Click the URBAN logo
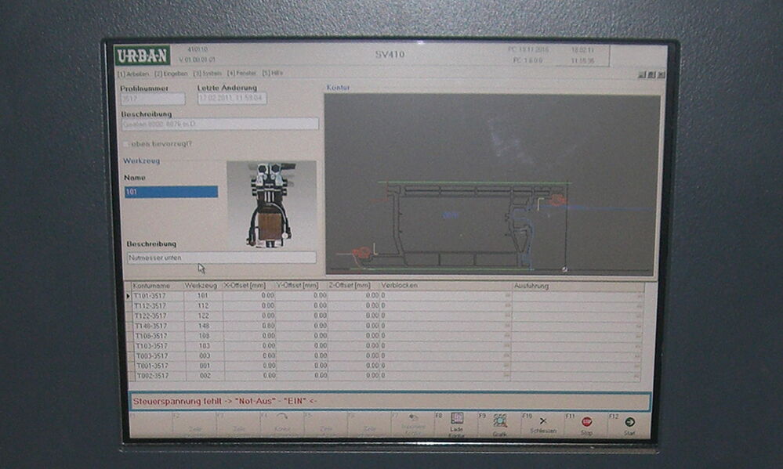This screenshot has height=469, width=783. (x=141, y=56)
